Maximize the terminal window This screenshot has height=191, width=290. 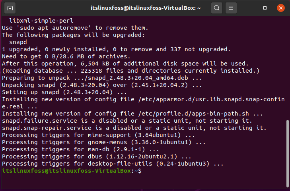pyautogui.click(x=265, y=8)
